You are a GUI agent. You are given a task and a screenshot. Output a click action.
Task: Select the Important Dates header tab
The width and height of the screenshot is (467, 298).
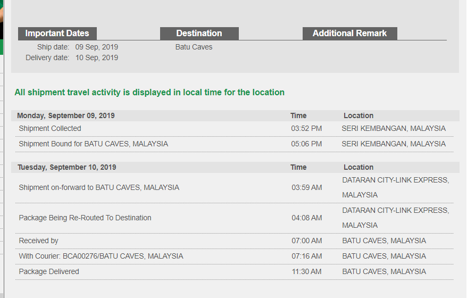(57, 34)
